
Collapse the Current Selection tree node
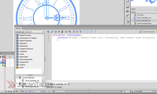click(17, 78)
